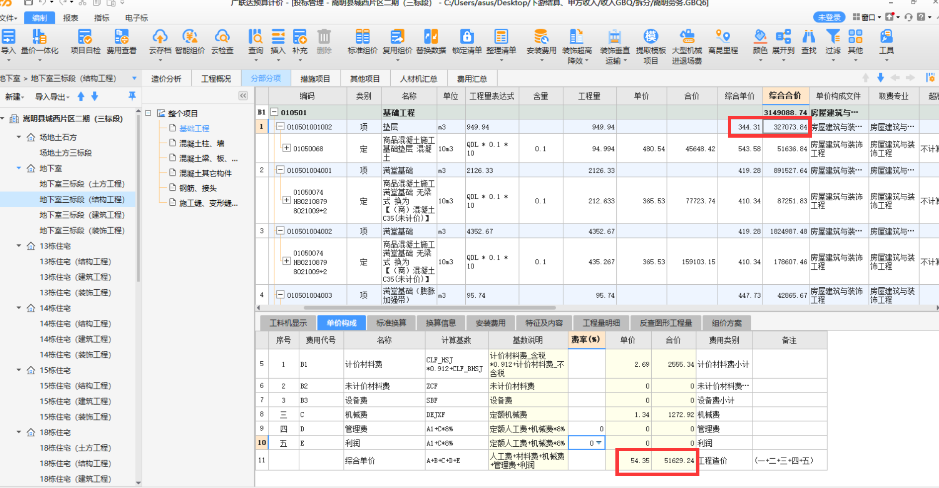
Task: Click the blue down arrow beside 导入导出
Action: (94, 96)
